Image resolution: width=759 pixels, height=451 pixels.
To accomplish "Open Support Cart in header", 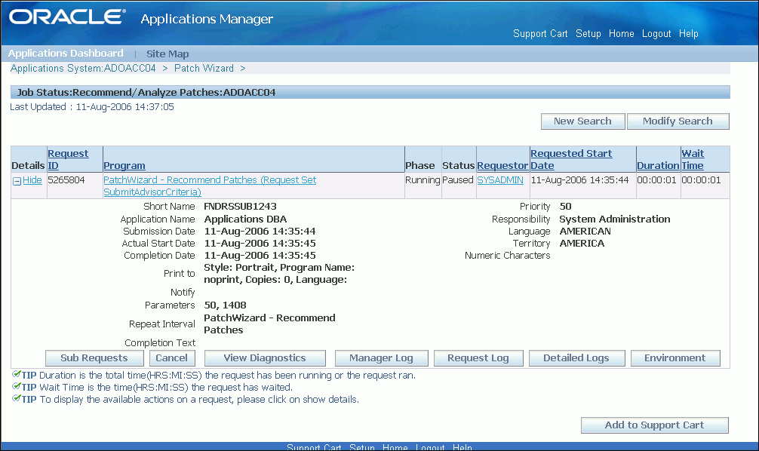I will pos(540,33).
